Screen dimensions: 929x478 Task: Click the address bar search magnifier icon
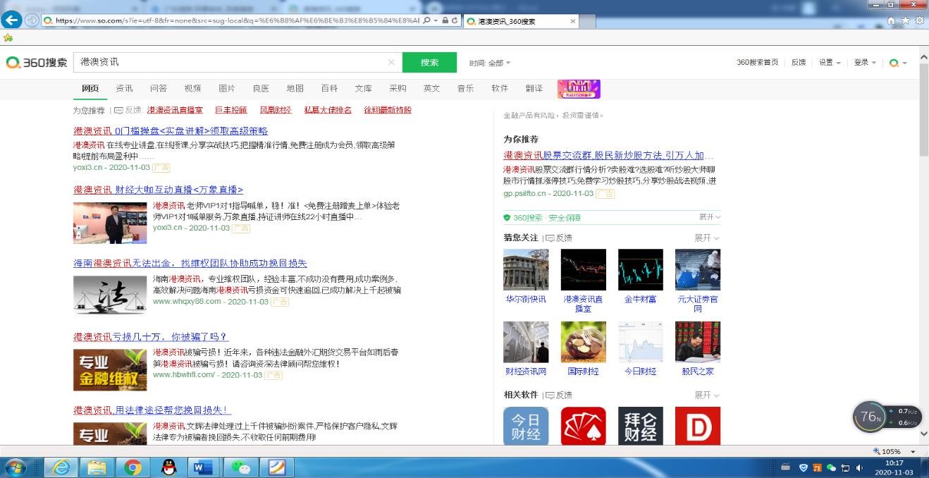[x=426, y=21]
